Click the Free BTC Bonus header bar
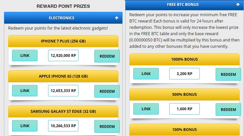244x136 pixels. pos(185,5)
